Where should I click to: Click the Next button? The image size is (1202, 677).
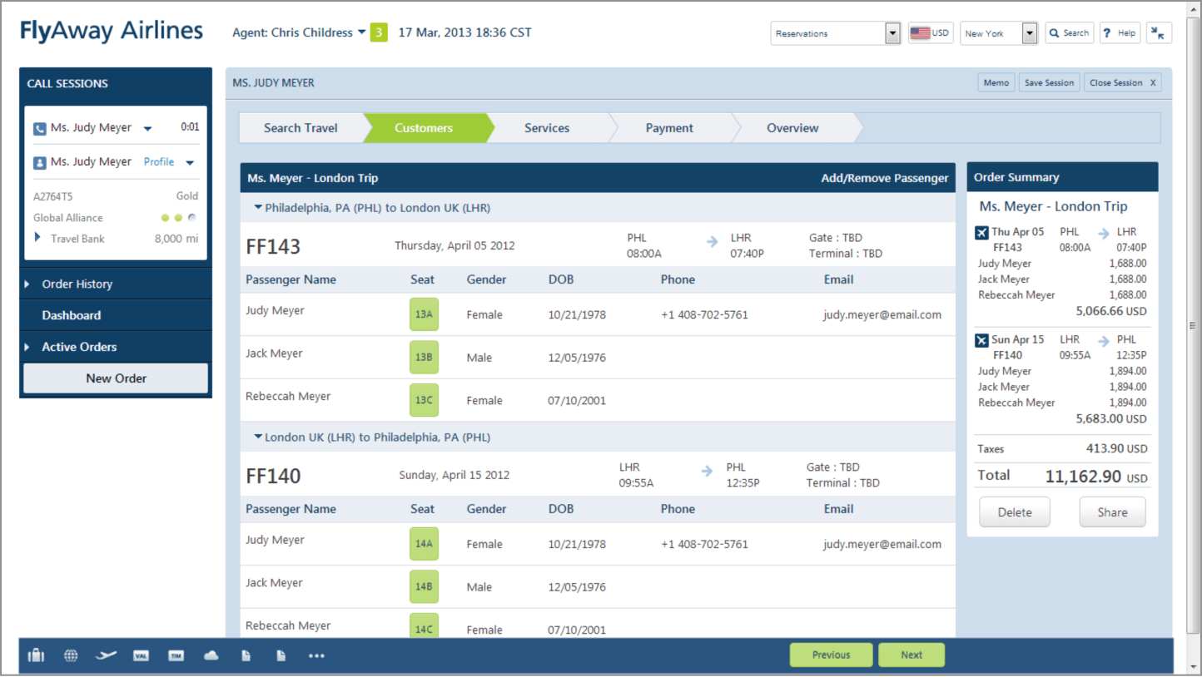911,655
